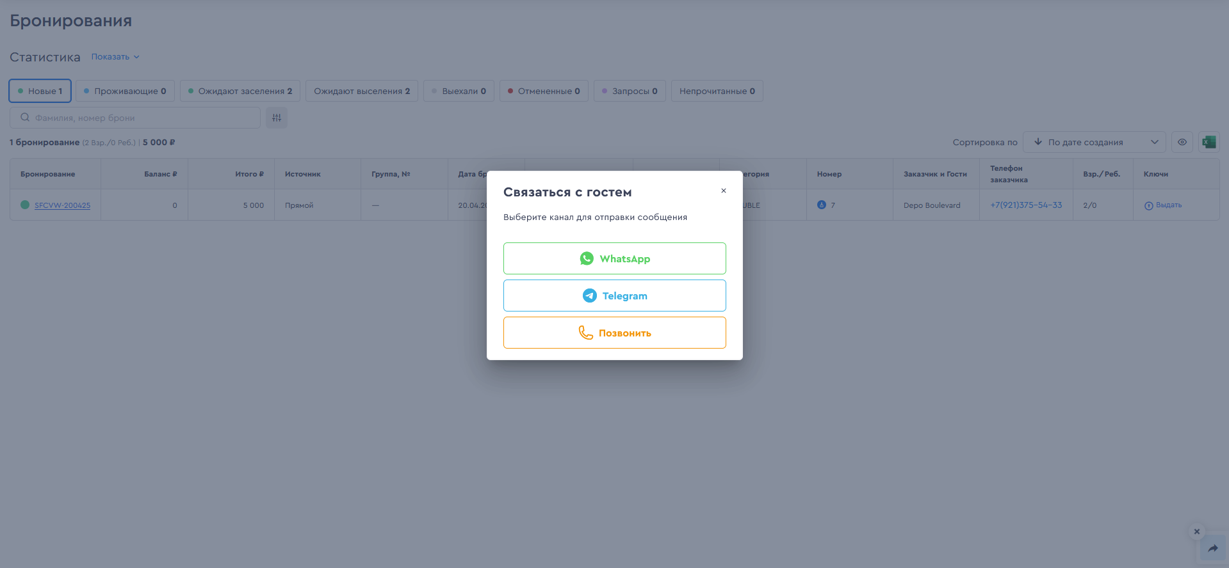The width and height of the screenshot is (1229, 568).
Task: Click the share arrow icon in corner
Action: click(x=1212, y=548)
